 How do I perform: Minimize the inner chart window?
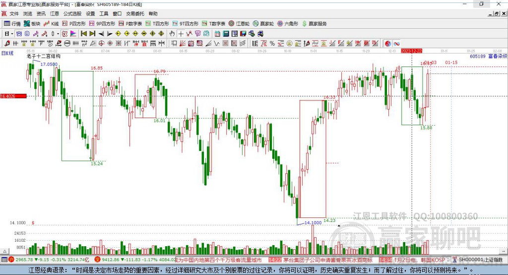(x=491, y=13)
